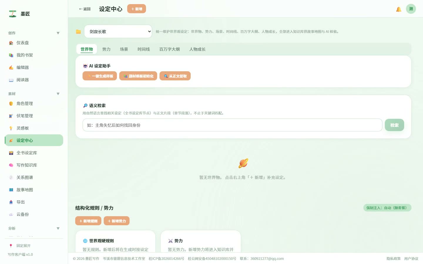Open the 隐私政策 link
Image resolution: width=423 pixels, height=264 pixels.
pyautogui.click(x=394, y=259)
